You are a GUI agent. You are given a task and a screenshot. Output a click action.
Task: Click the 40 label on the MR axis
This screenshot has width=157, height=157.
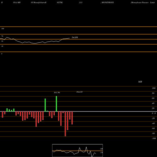[x=153, y=103]
